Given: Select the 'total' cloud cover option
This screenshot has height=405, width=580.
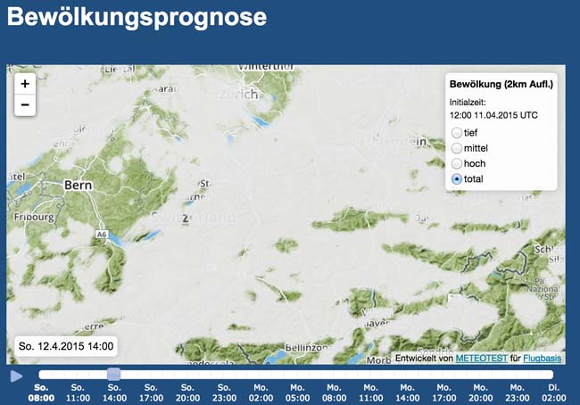Looking at the screenshot, I should click(x=458, y=179).
